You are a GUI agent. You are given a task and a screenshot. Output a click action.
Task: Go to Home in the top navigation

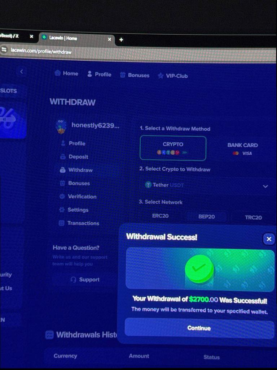(x=66, y=73)
